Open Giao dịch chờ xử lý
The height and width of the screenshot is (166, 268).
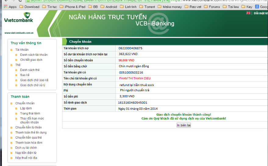33,85
